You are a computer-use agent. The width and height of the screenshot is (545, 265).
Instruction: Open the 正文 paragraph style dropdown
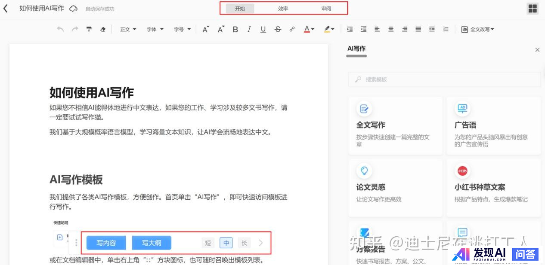pyautogui.click(x=128, y=29)
